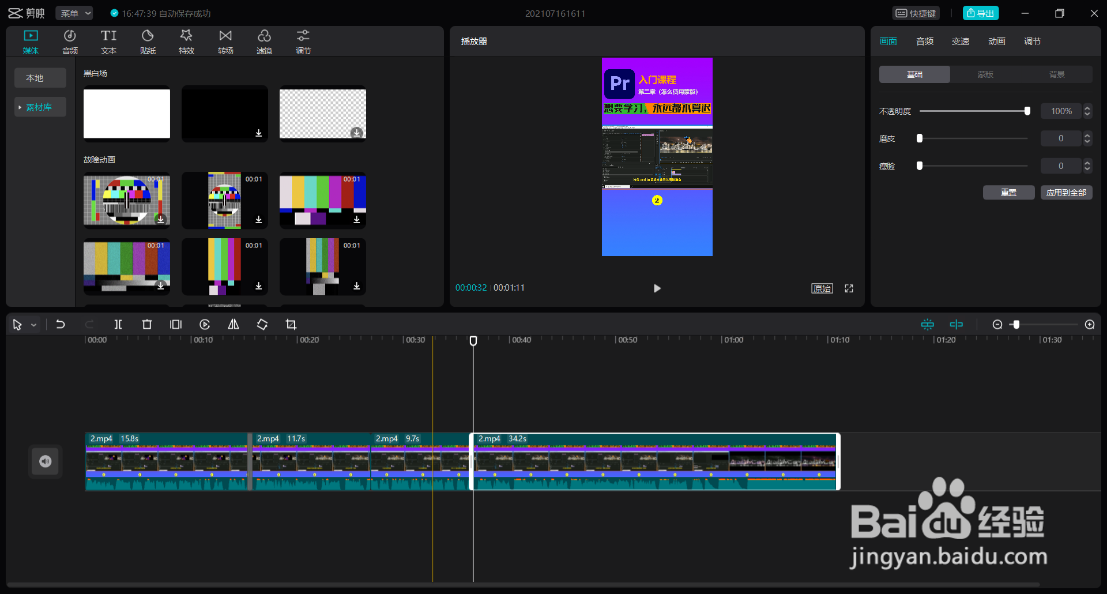Open the 特效 effects panel
The height and width of the screenshot is (594, 1107).
(186, 42)
